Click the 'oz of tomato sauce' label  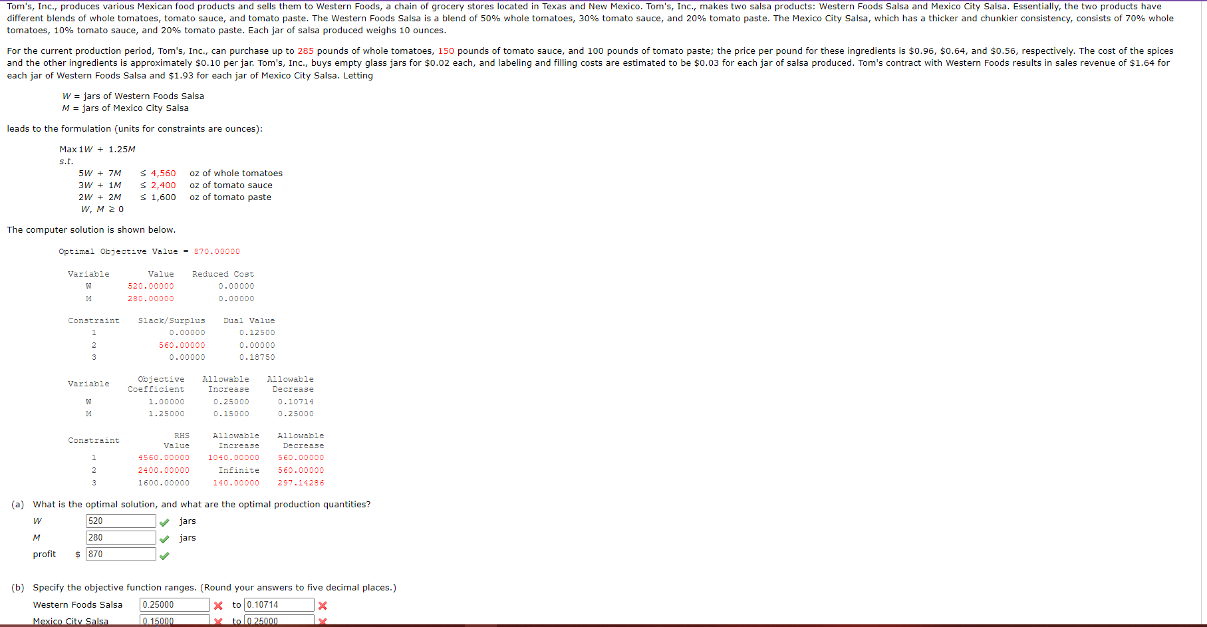tap(231, 186)
